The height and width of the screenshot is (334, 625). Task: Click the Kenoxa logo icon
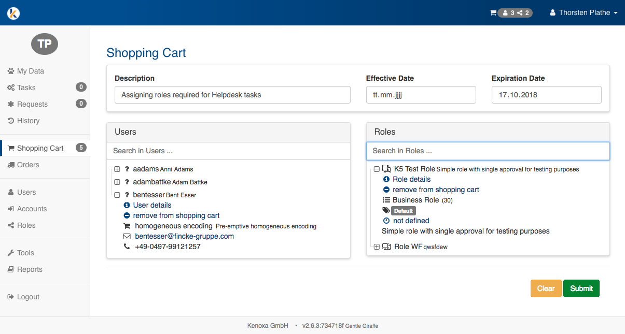coord(13,13)
